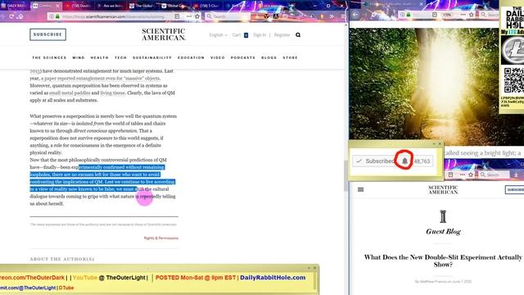This screenshot has height=295, width=524.
Task: Click the Sign In link
Action: coord(260,34)
